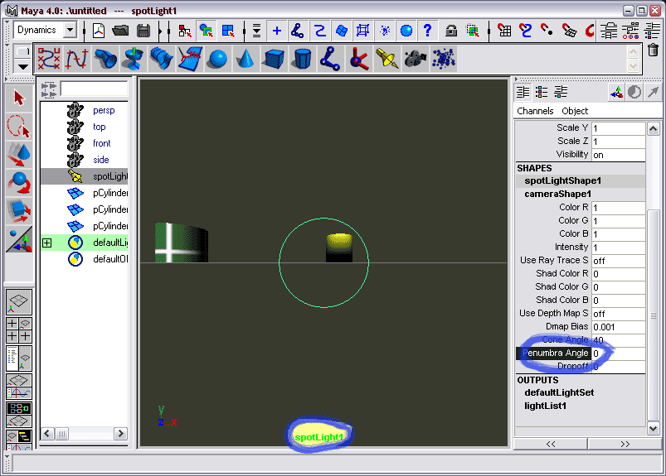
Task: Select the arrow Select tool
Action: point(20,99)
